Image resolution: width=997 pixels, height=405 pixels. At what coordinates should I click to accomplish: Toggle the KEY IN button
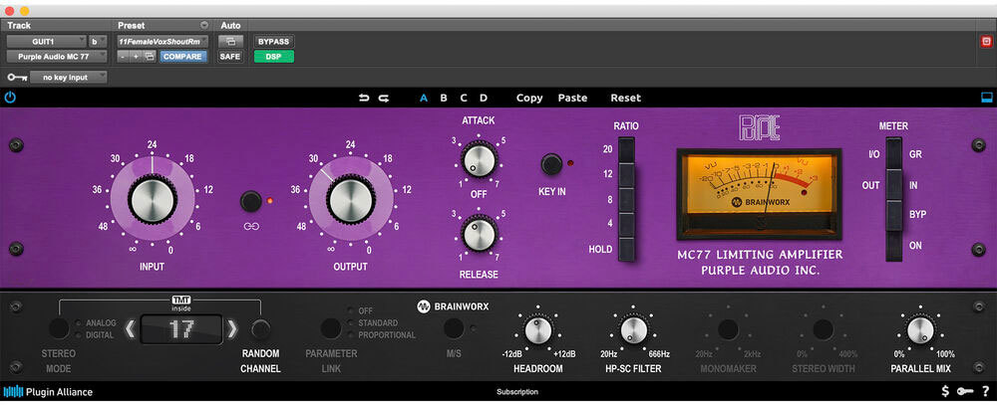click(550, 164)
